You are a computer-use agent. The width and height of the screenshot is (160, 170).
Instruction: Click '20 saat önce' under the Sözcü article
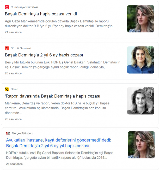(x=13, y=73)
